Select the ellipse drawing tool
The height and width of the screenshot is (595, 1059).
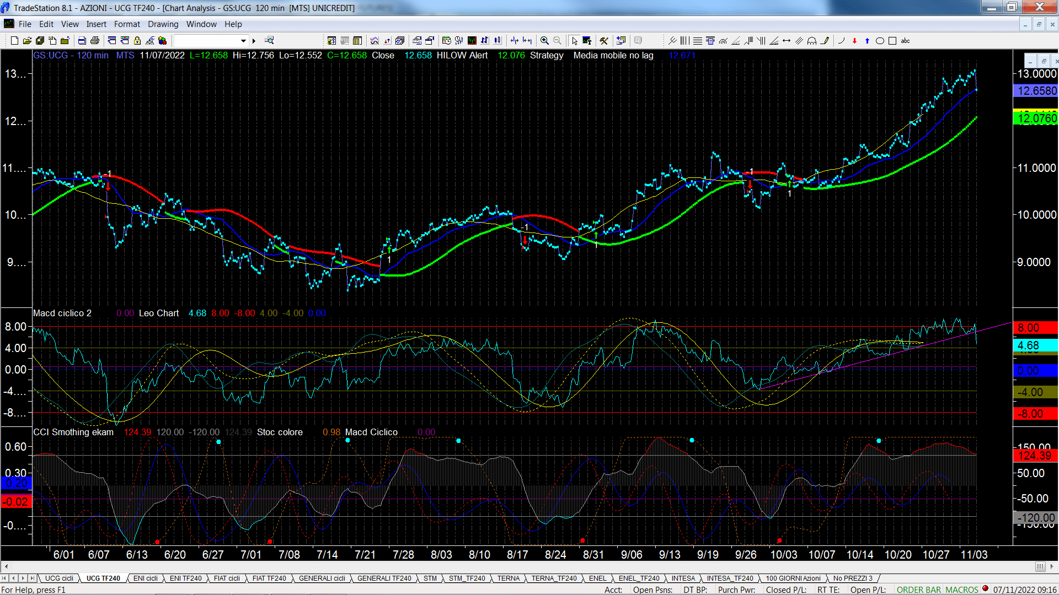(x=880, y=41)
